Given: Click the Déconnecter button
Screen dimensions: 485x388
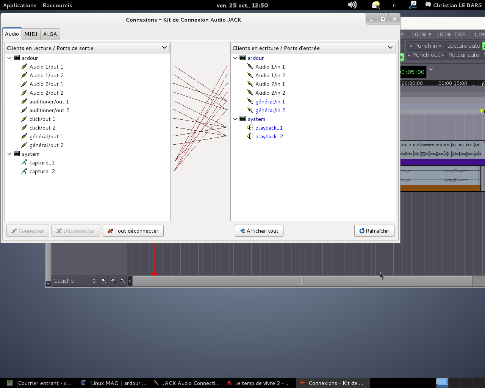Looking at the screenshot, I should [x=76, y=231].
